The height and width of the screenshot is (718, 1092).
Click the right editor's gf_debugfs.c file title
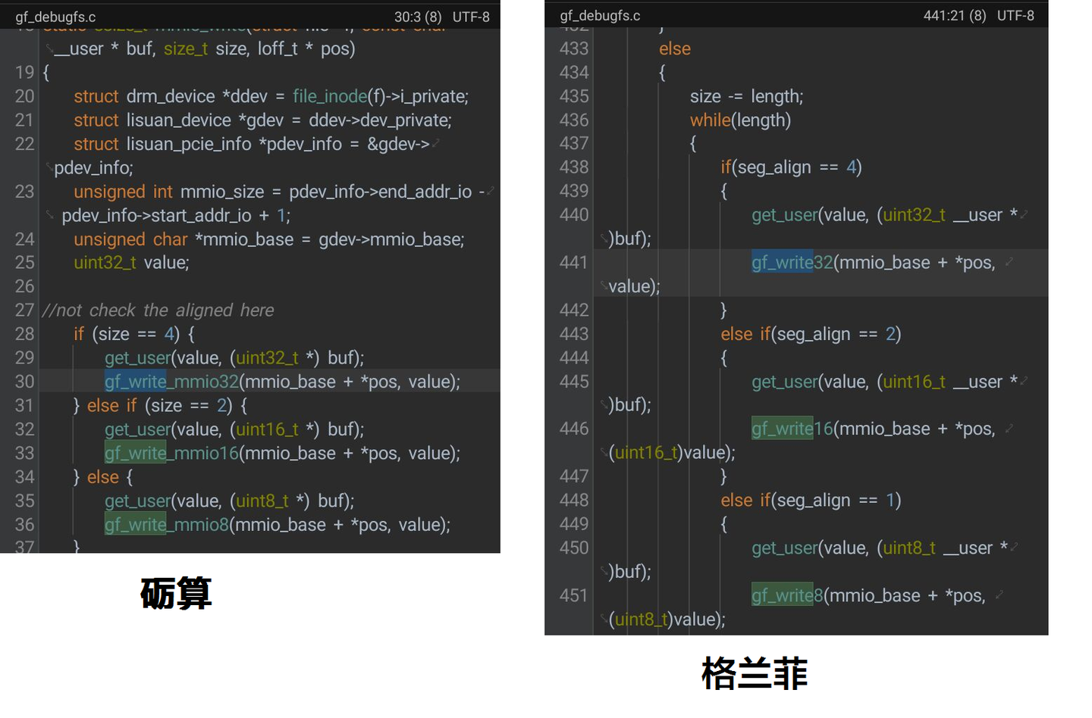click(x=600, y=15)
